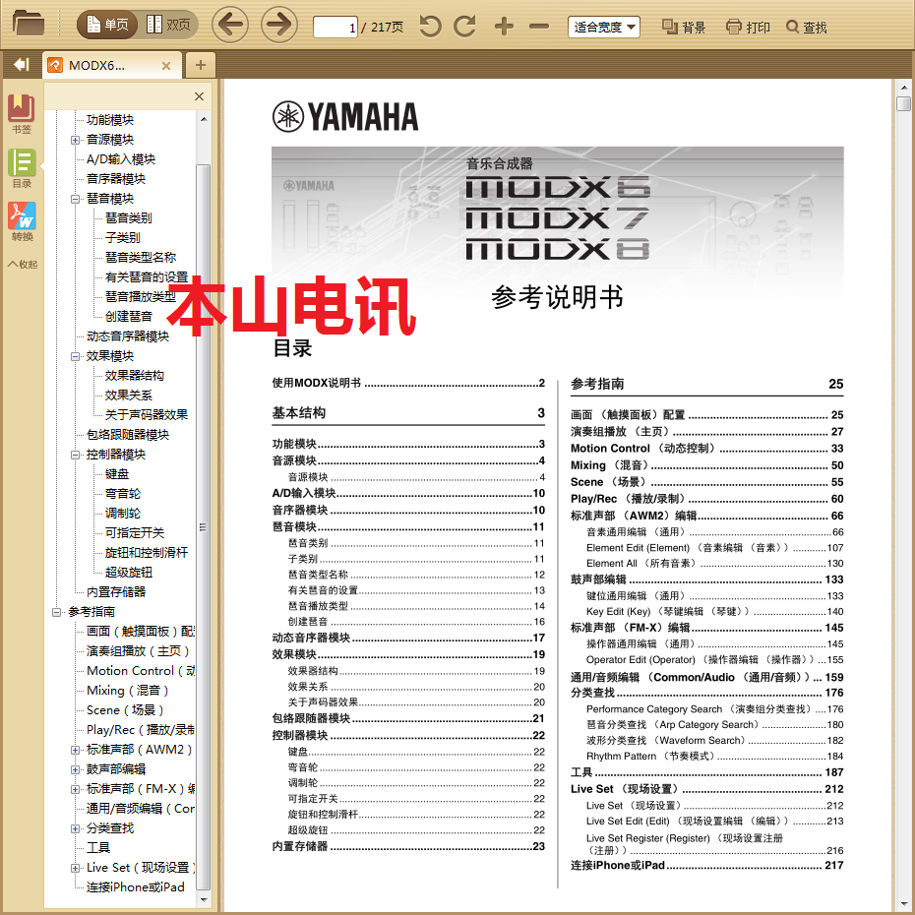Image resolution: width=915 pixels, height=915 pixels.
Task: Open 查找 search with the magnifier icon
Action: 807,27
